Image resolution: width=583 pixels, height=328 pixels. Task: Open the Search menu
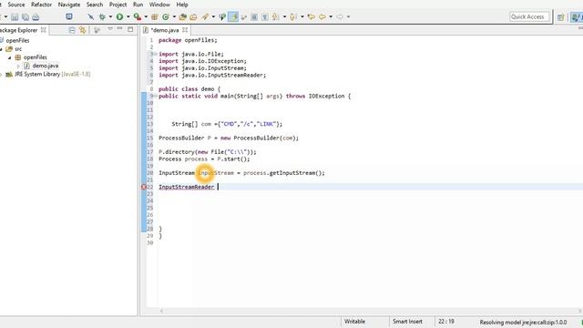[x=95, y=5]
